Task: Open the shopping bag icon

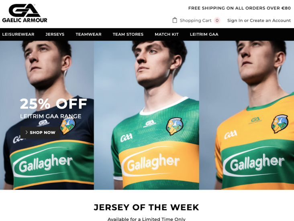Action: [x=175, y=20]
